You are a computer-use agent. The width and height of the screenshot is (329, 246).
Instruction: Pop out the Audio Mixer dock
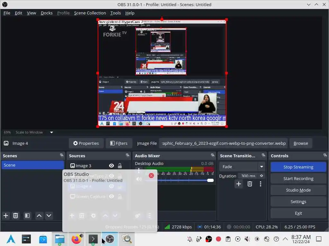213,155
